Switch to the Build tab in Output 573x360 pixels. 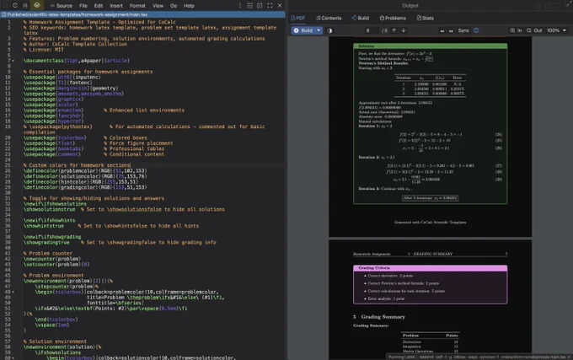[361, 18]
